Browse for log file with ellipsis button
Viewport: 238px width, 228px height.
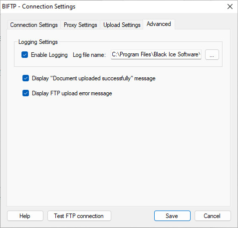pyautogui.click(x=212, y=54)
